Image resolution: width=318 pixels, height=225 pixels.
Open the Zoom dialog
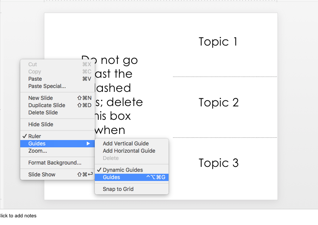[x=37, y=151]
